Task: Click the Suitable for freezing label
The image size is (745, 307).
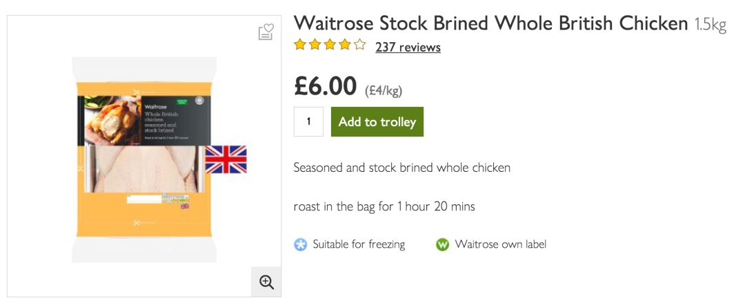Action: click(359, 244)
